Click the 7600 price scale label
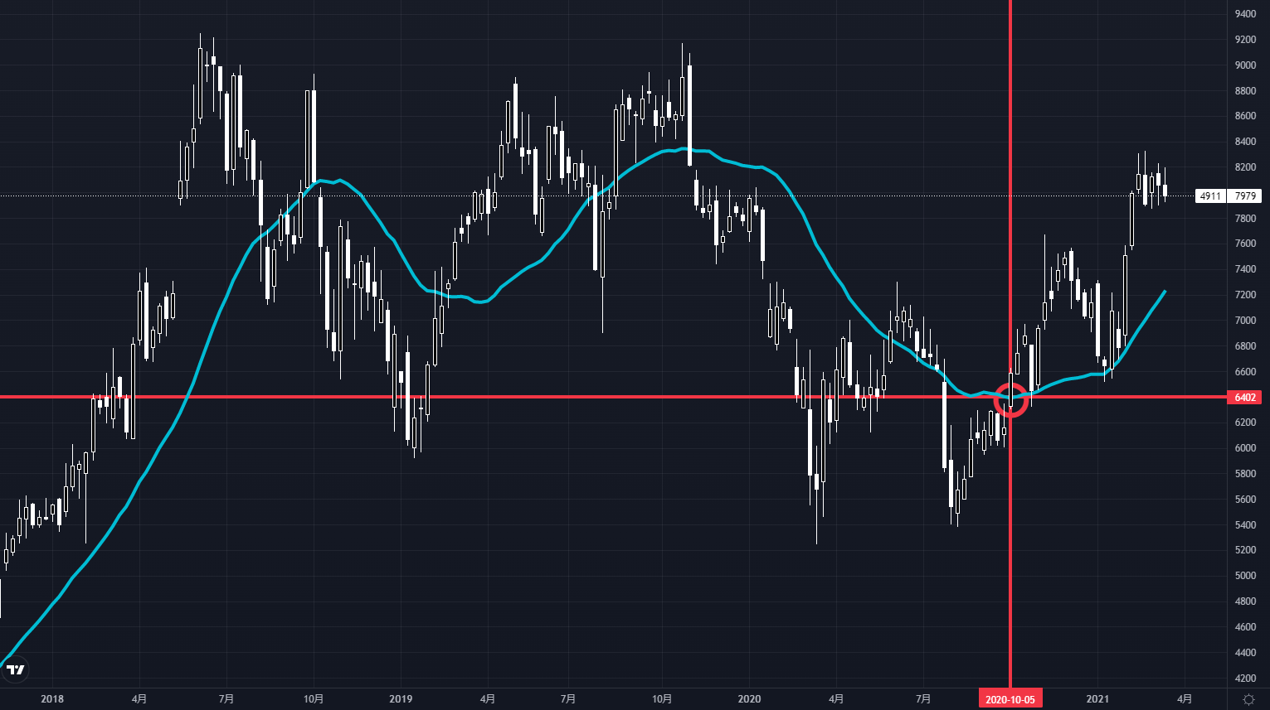 click(1245, 244)
